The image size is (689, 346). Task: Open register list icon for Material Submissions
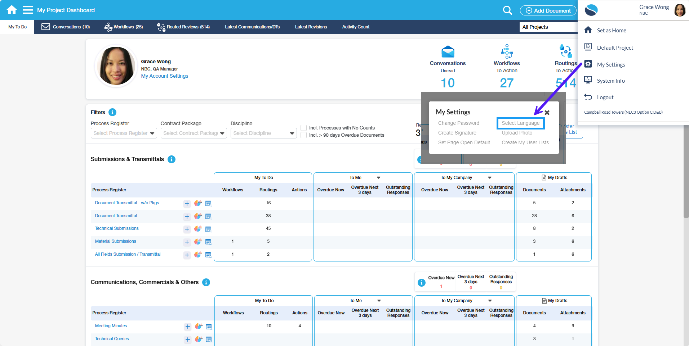(208, 242)
